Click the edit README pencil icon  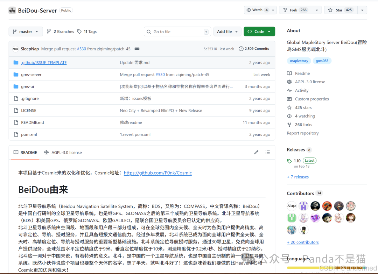[256, 152]
